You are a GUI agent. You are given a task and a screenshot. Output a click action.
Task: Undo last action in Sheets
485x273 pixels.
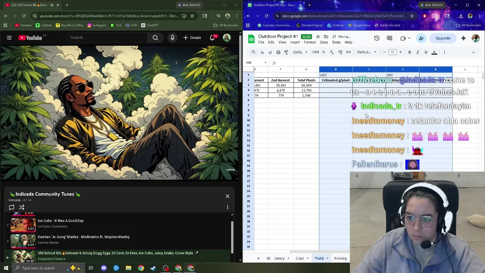click(x=262, y=52)
